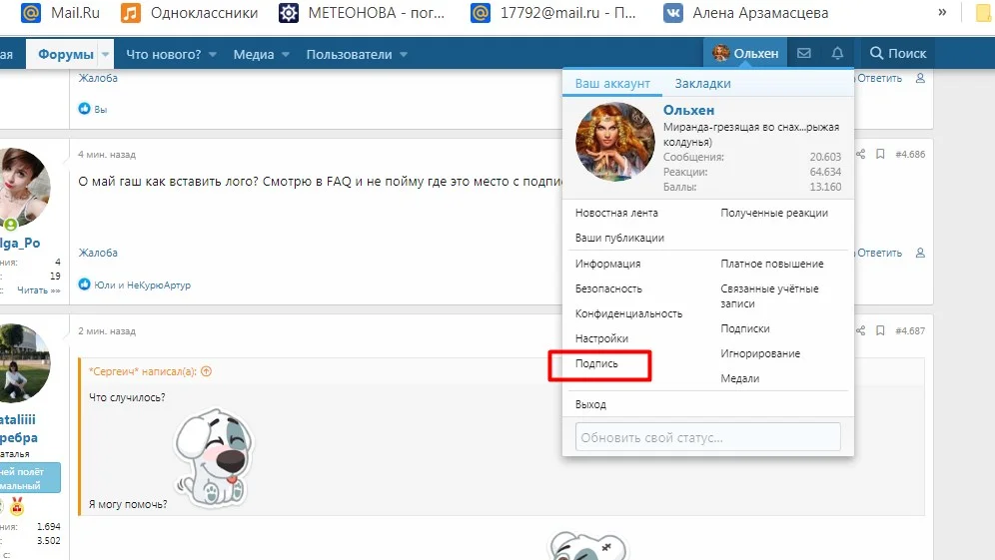Click the Обновить свой статус input field

pos(707,437)
